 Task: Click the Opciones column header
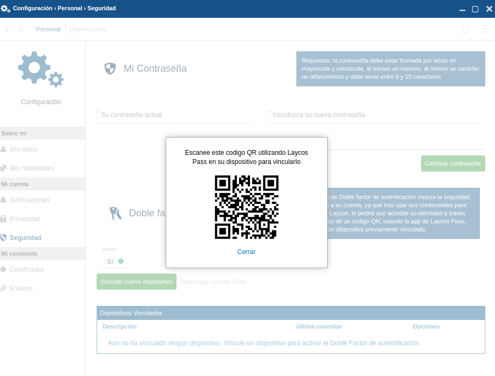pyautogui.click(x=426, y=326)
